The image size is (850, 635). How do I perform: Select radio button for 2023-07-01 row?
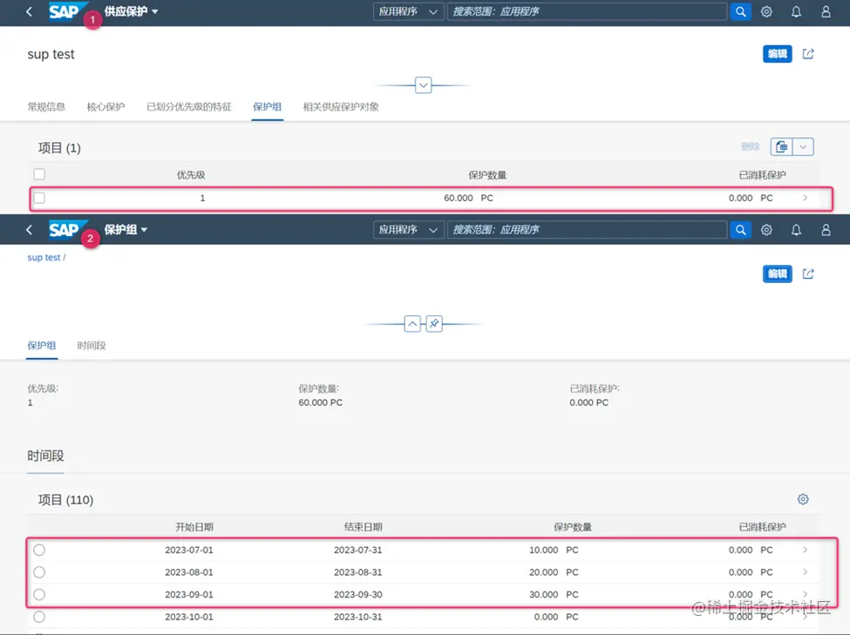39,550
